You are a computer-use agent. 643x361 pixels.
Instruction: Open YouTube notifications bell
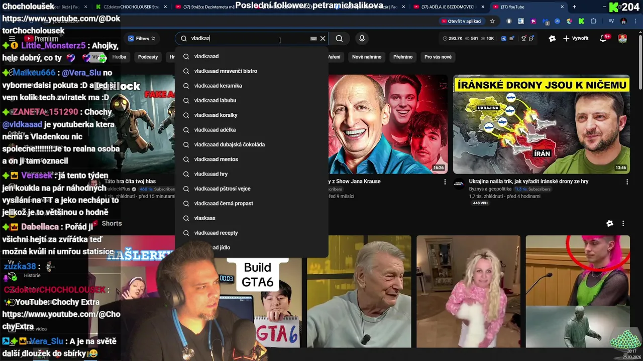point(604,38)
